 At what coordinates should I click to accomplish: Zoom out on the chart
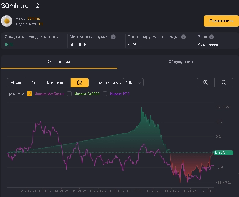tap(224, 82)
